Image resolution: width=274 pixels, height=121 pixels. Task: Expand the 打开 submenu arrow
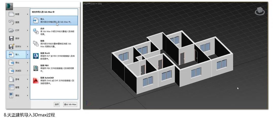[28, 30]
